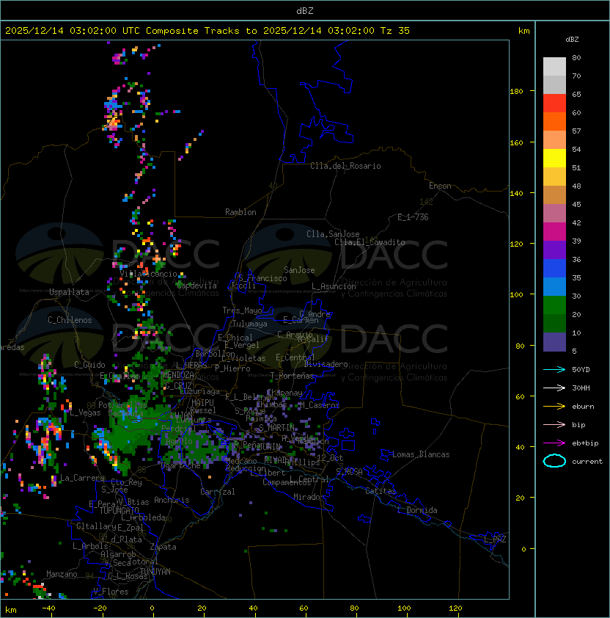Image resolution: width=610 pixels, height=618 pixels.
Task: Select the tan 45-48 dBZ swatch
Action: click(x=554, y=195)
